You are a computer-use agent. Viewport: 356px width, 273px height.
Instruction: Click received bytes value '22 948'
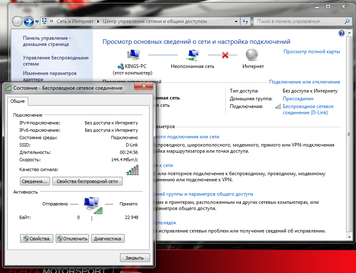point(132,217)
